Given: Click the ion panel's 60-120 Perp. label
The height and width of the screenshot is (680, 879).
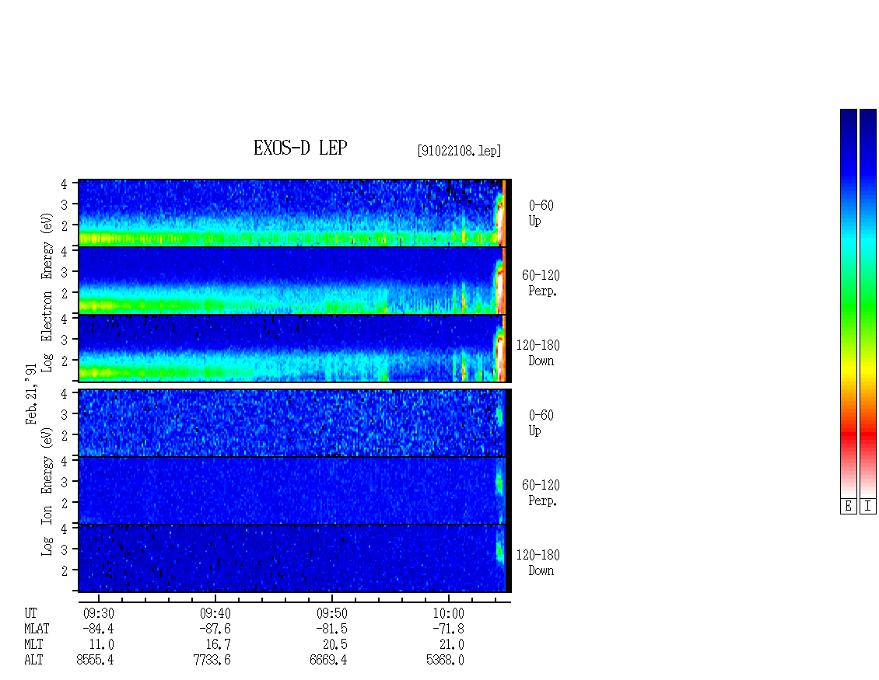Looking at the screenshot, I should click(x=541, y=493).
